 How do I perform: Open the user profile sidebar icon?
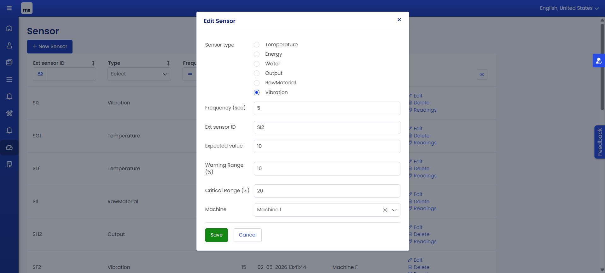tap(9, 45)
